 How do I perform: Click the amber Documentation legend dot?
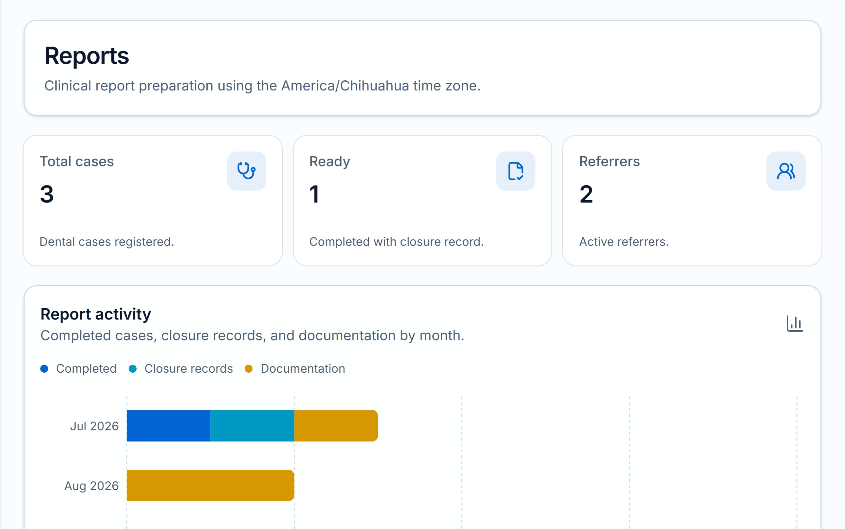coord(249,369)
